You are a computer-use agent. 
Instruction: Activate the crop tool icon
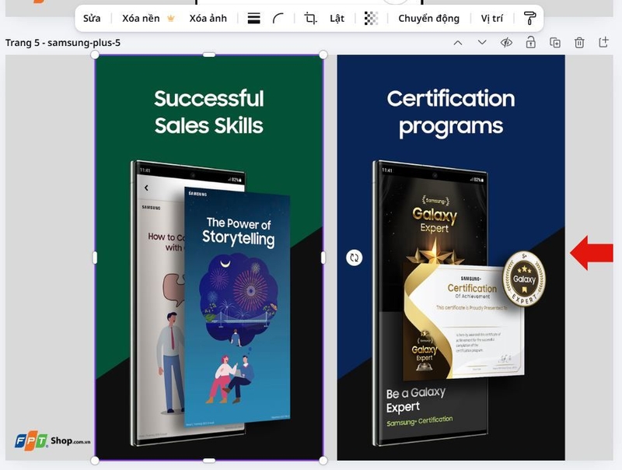point(310,18)
